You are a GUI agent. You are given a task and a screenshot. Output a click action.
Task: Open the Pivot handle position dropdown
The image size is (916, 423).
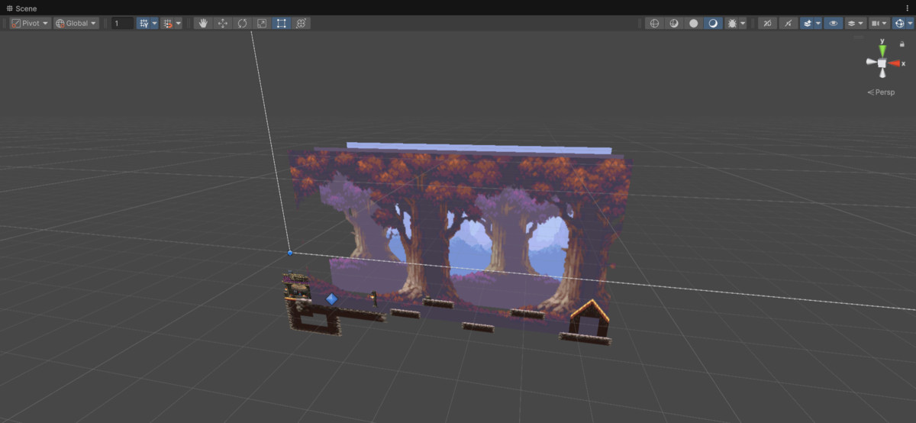coord(31,23)
